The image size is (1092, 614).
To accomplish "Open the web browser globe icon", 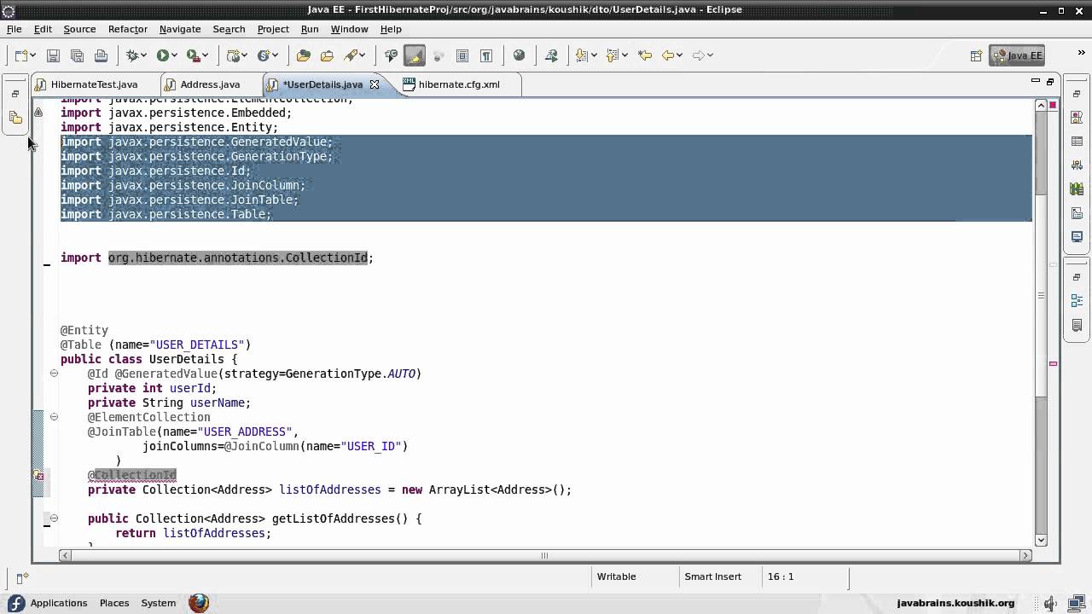I will coord(519,55).
